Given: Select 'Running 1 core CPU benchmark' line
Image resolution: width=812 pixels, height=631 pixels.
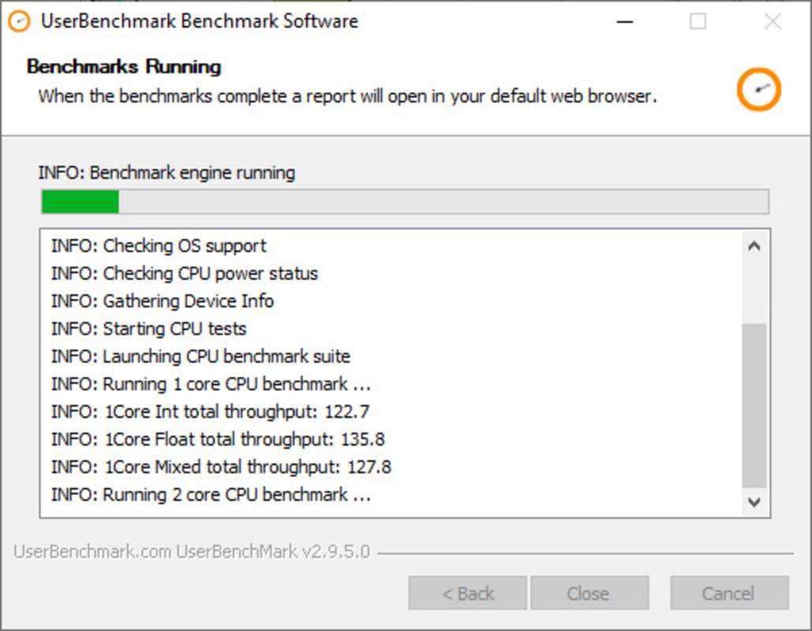Looking at the screenshot, I should point(211,384).
